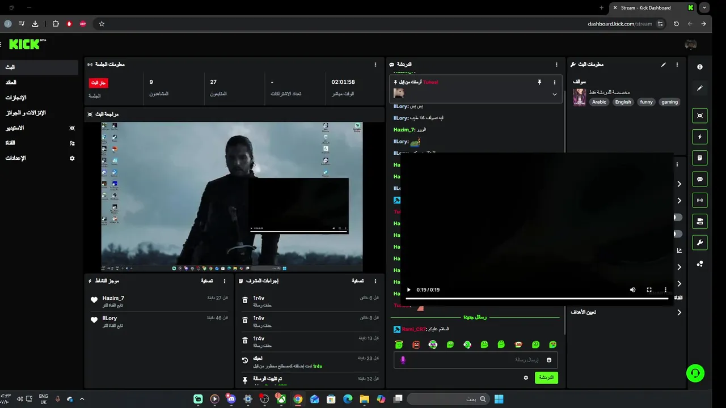Click the chat message input field

475,360
